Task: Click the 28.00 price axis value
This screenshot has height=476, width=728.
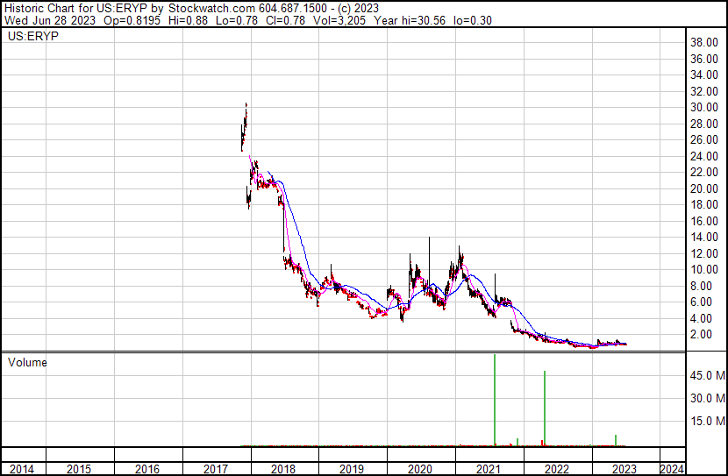Action: (704, 124)
